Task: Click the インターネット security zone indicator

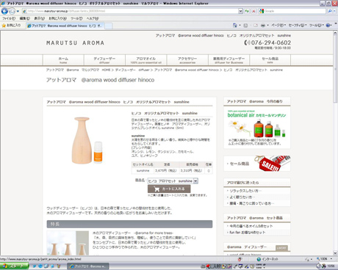Action: coord(267,259)
